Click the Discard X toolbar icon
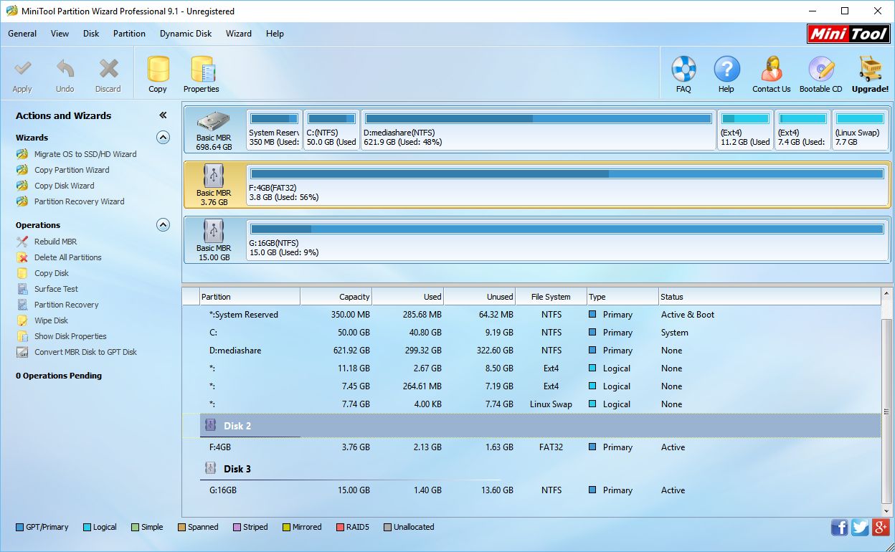Screen dimensions: 895x552 (x=108, y=70)
